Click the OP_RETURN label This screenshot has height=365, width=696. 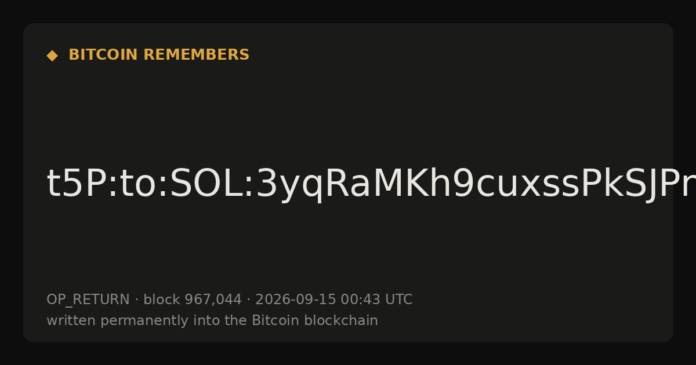click(x=88, y=300)
